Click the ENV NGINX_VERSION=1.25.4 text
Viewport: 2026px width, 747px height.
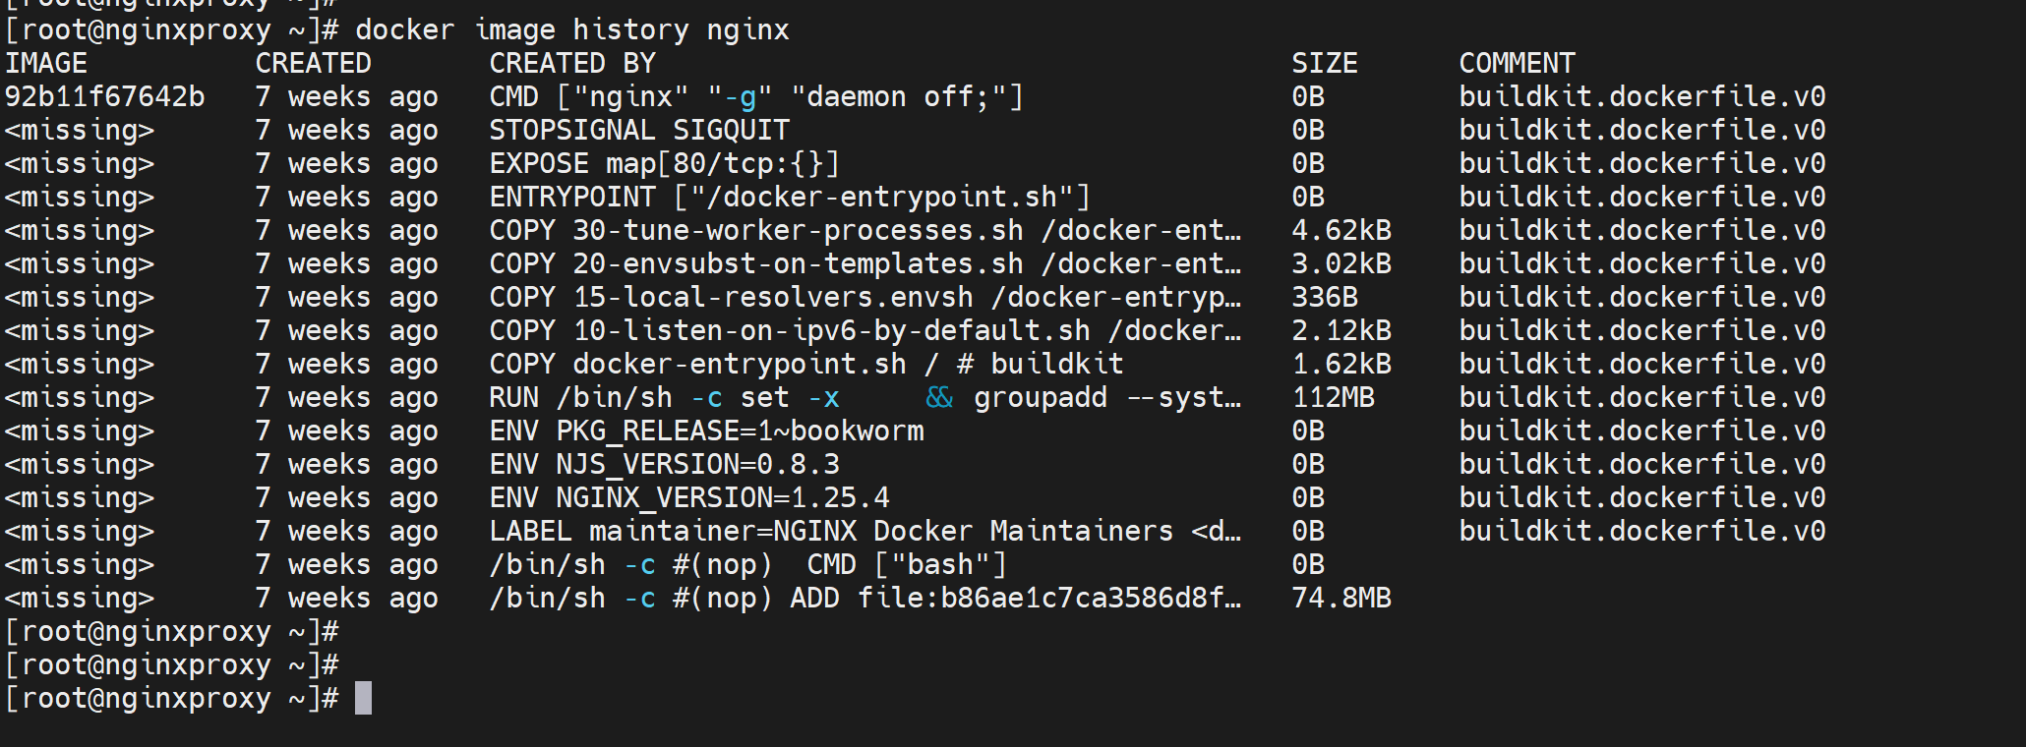[x=689, y=497]
